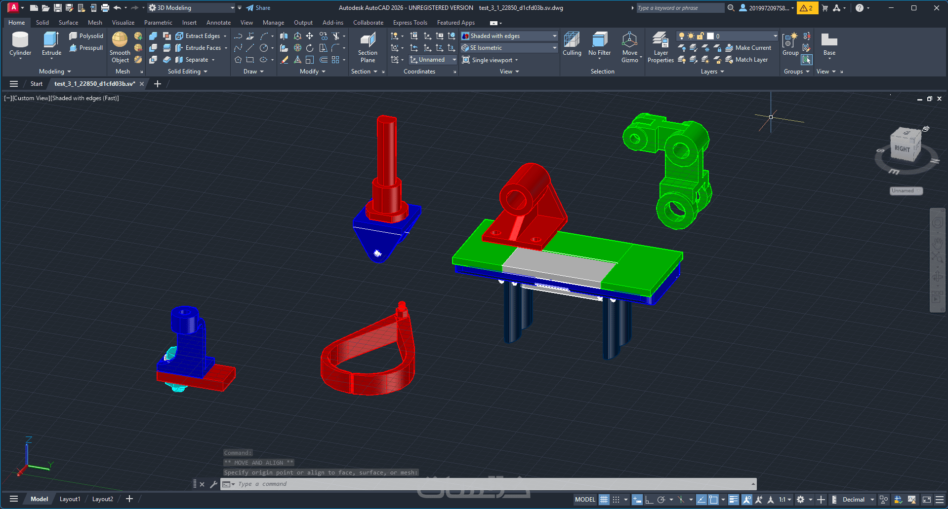Apply Smooth Object to mesh
This screenshot has width=948, height=509.
[x=120, y=48]
